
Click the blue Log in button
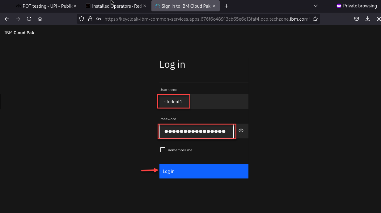click(204, 171)
